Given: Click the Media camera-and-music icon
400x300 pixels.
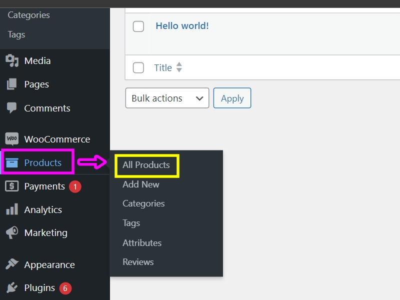Looking at the screenshot, I should pos(12,61).
